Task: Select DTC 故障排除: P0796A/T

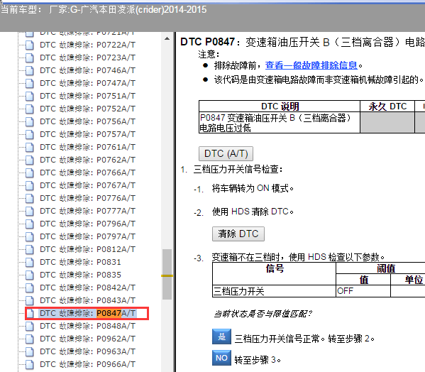Action: 87,224
